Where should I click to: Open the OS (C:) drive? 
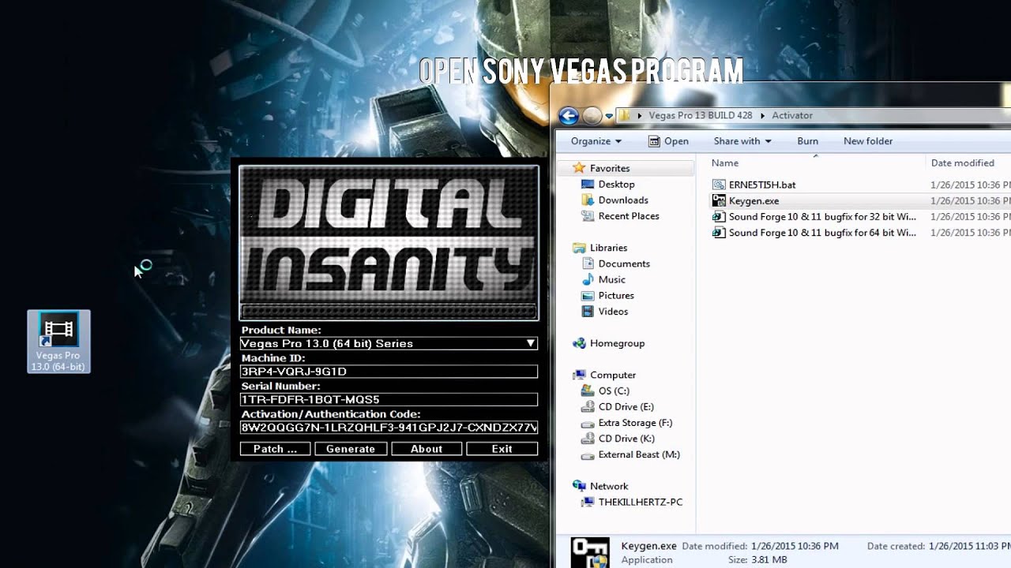tap(614, 391)
